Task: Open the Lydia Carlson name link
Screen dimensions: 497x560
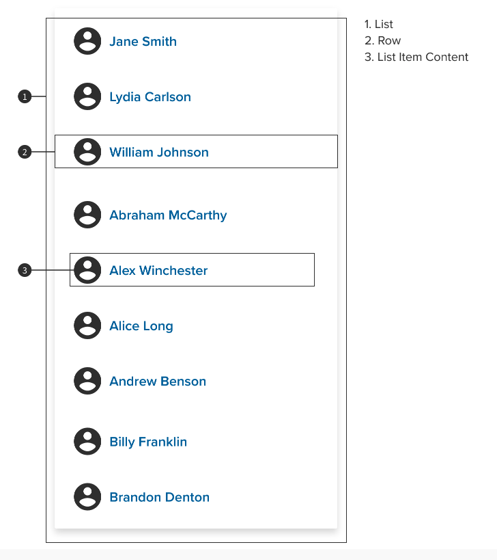Action: click(150, 97)
